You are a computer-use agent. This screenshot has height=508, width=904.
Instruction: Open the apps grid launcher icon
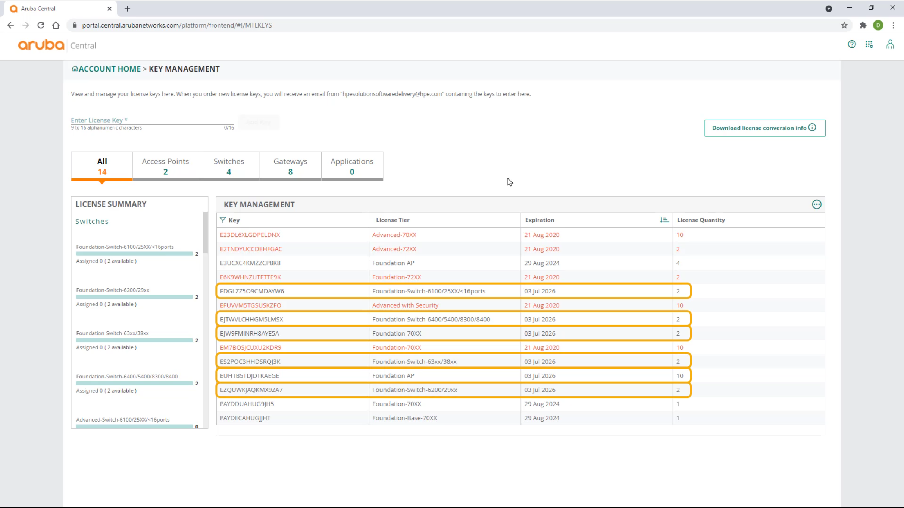point(869,44)
